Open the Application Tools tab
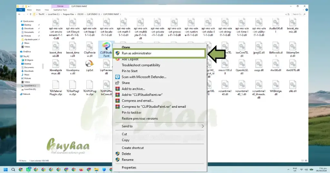Viewport: 330px width, 173px height. coord(60,10)
